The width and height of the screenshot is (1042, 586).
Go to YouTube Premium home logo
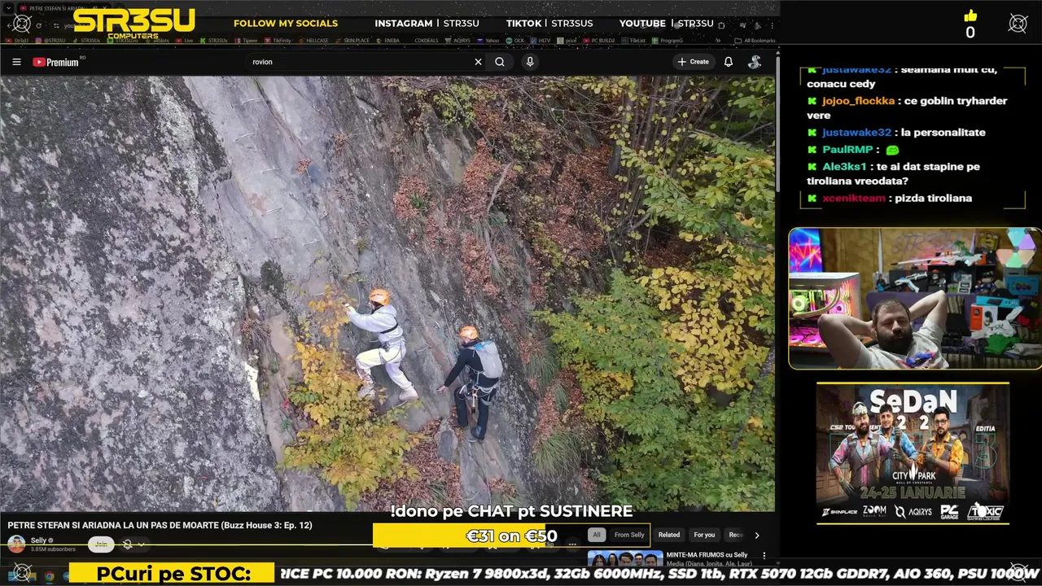56,62
